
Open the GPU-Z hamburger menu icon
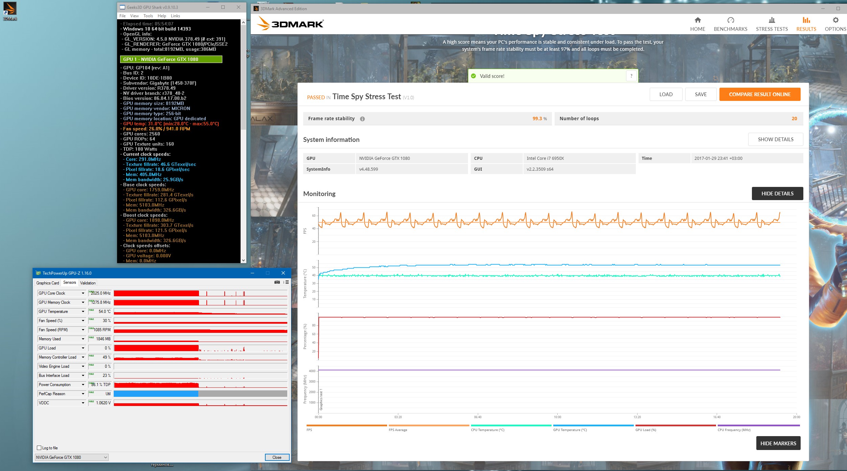[287, 282]
